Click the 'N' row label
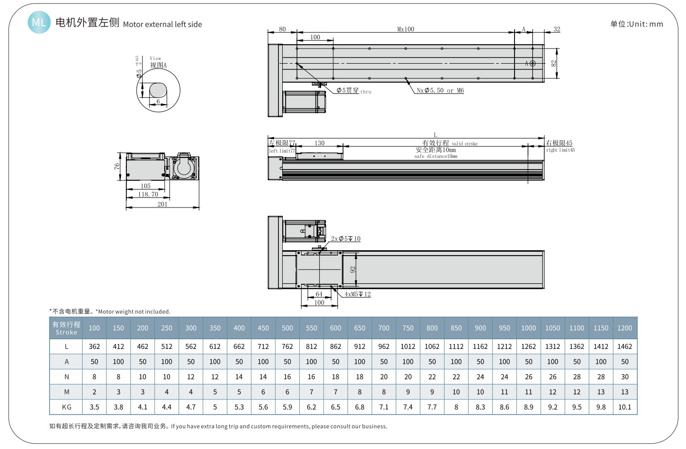Image resolution: width=686 pixels, height=449 pixels. pos(67,377)
